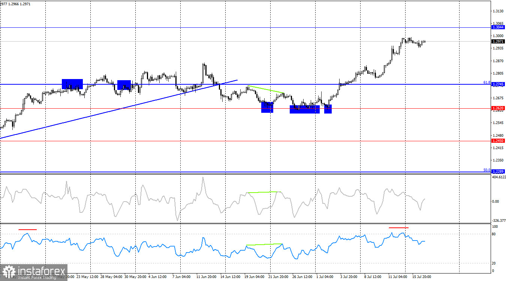Click the 1.2805 price axis label
This screenshot has width=506, height=281.
[x=499, y=73]
